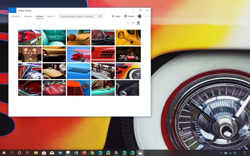
Task: Open the Folders tab
Action: tap(39, 16)
